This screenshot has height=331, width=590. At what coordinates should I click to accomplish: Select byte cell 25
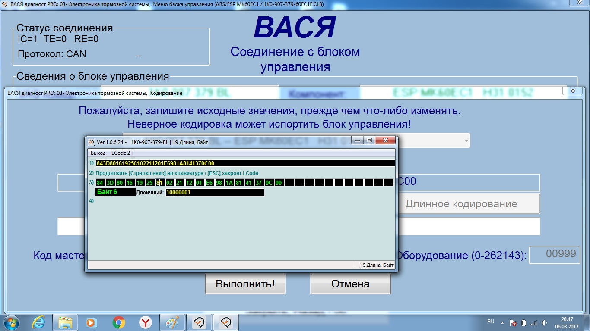pyautogui.click(x=150, y=183)
